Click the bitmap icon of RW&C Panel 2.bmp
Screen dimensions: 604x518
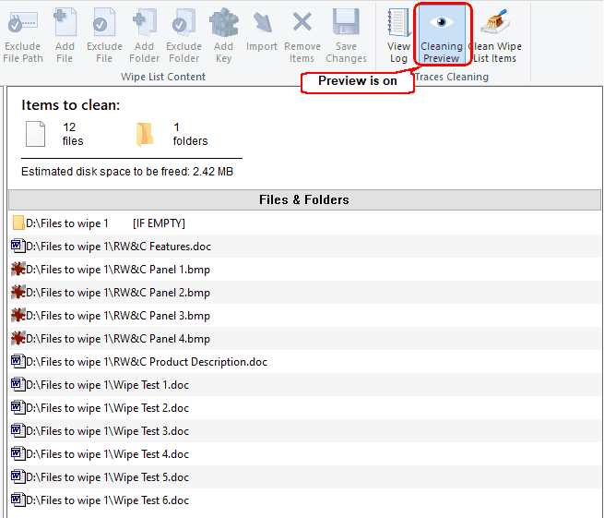pos(18,292)
